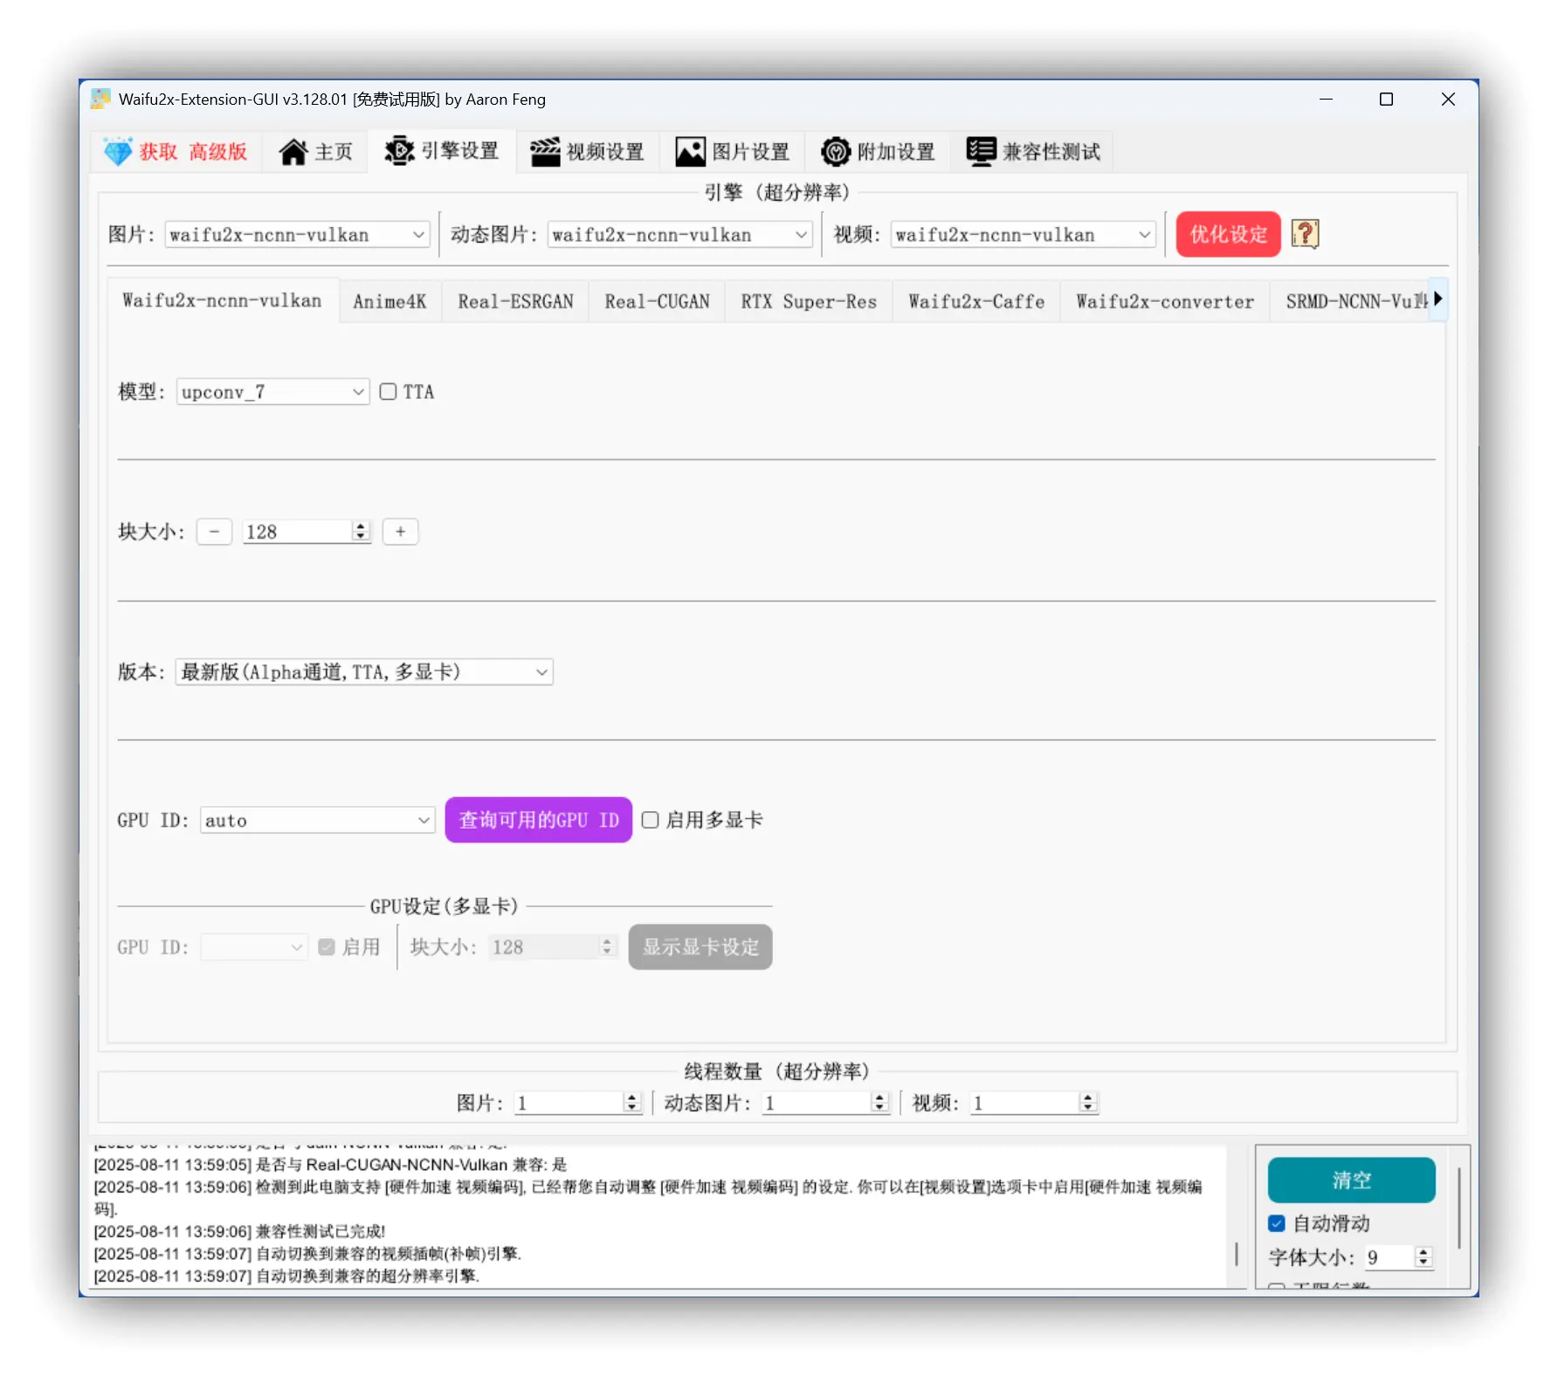Viewport: 1558px width, 1376px height.
Task: Open the 图片 engine dropdown
Action: (297, 235)
